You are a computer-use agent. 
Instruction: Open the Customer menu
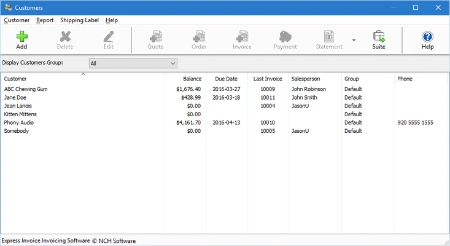17,20
